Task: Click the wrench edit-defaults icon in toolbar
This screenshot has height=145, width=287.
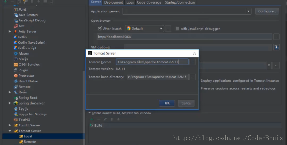Action: [25, 2]
